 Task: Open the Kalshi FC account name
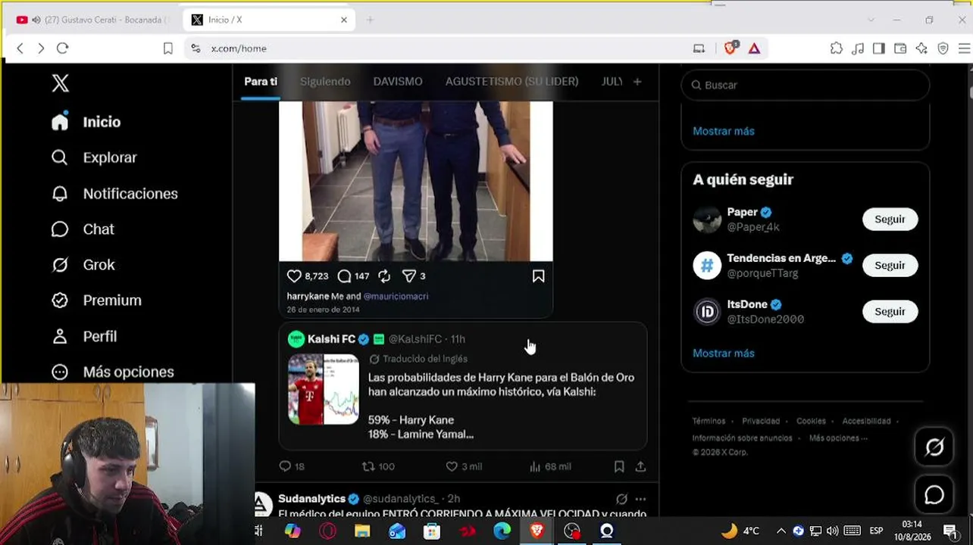331,339
